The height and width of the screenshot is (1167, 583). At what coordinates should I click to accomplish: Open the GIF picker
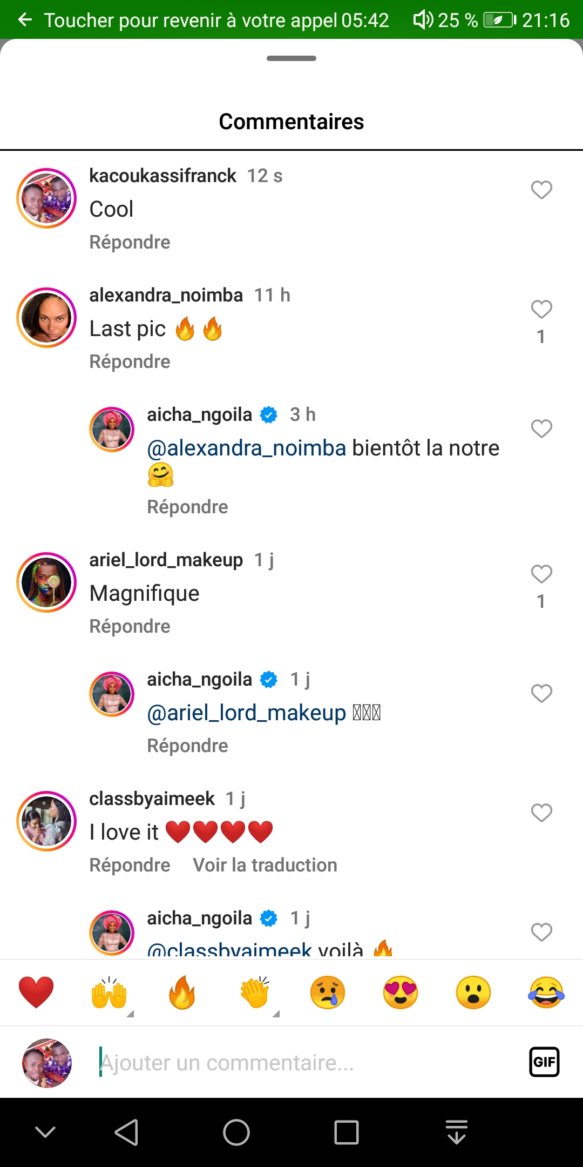(x=544, y=1062)
